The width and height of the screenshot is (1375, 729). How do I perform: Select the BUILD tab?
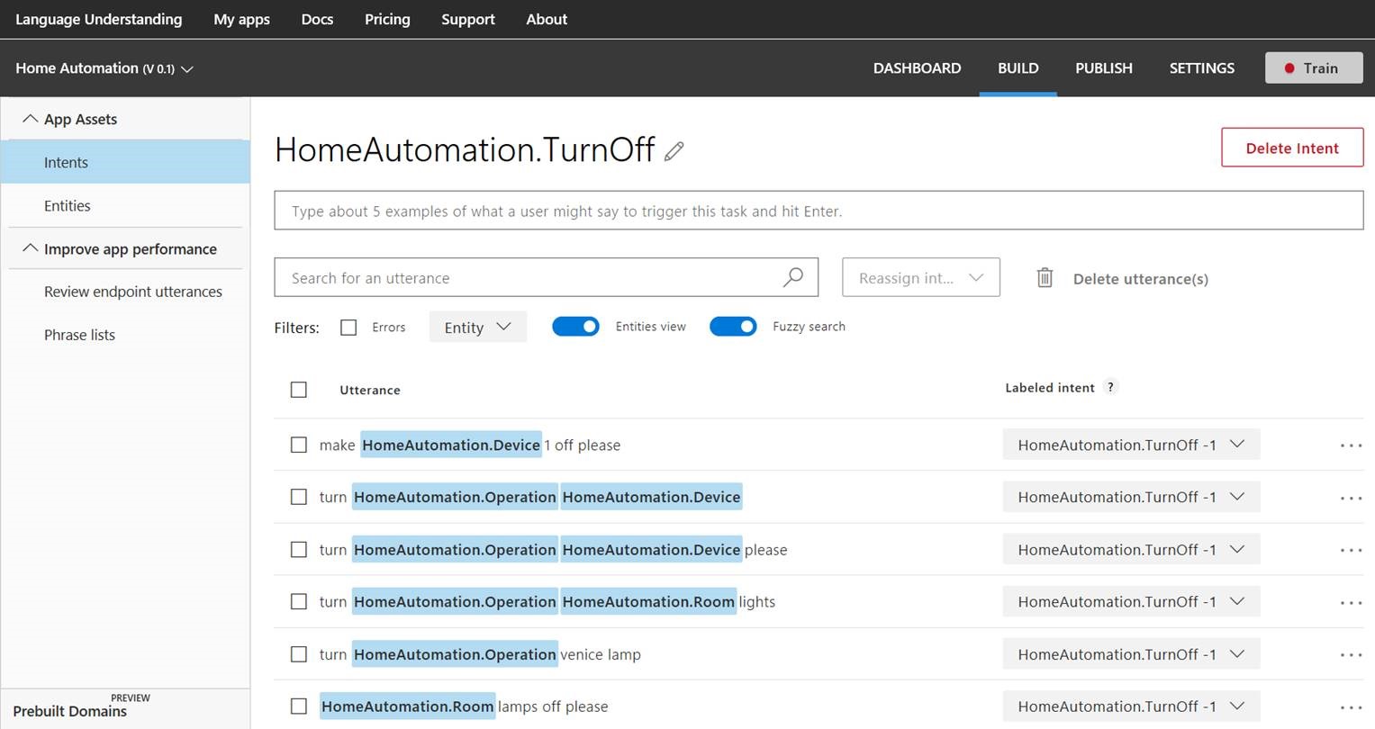pos(1018,68)
